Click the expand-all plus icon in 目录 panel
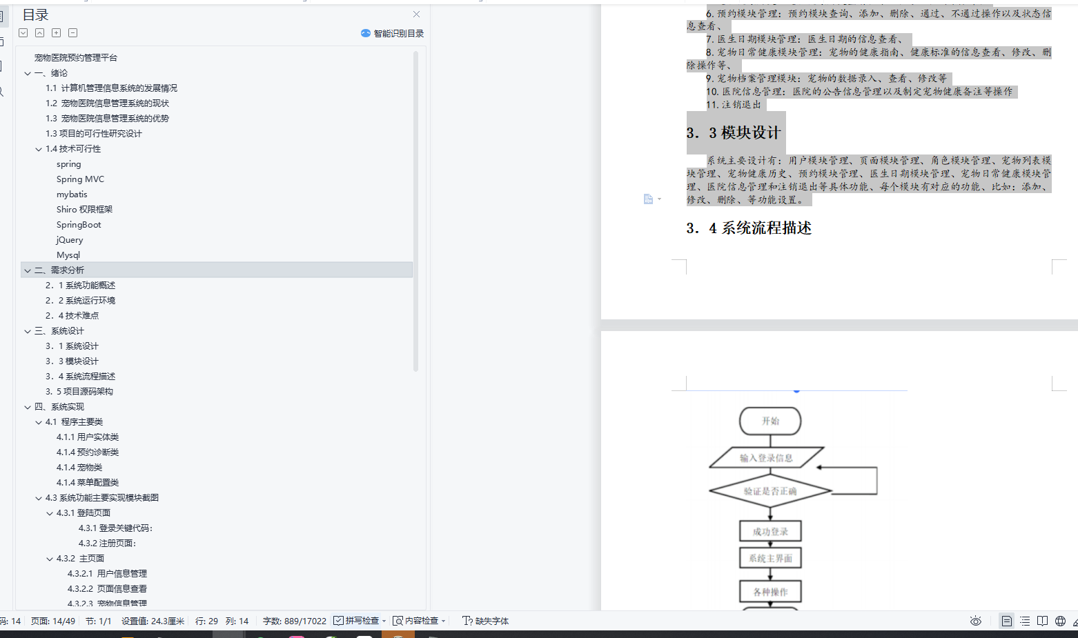Viewport: 1078px width, 638px height. click(57, 33)
